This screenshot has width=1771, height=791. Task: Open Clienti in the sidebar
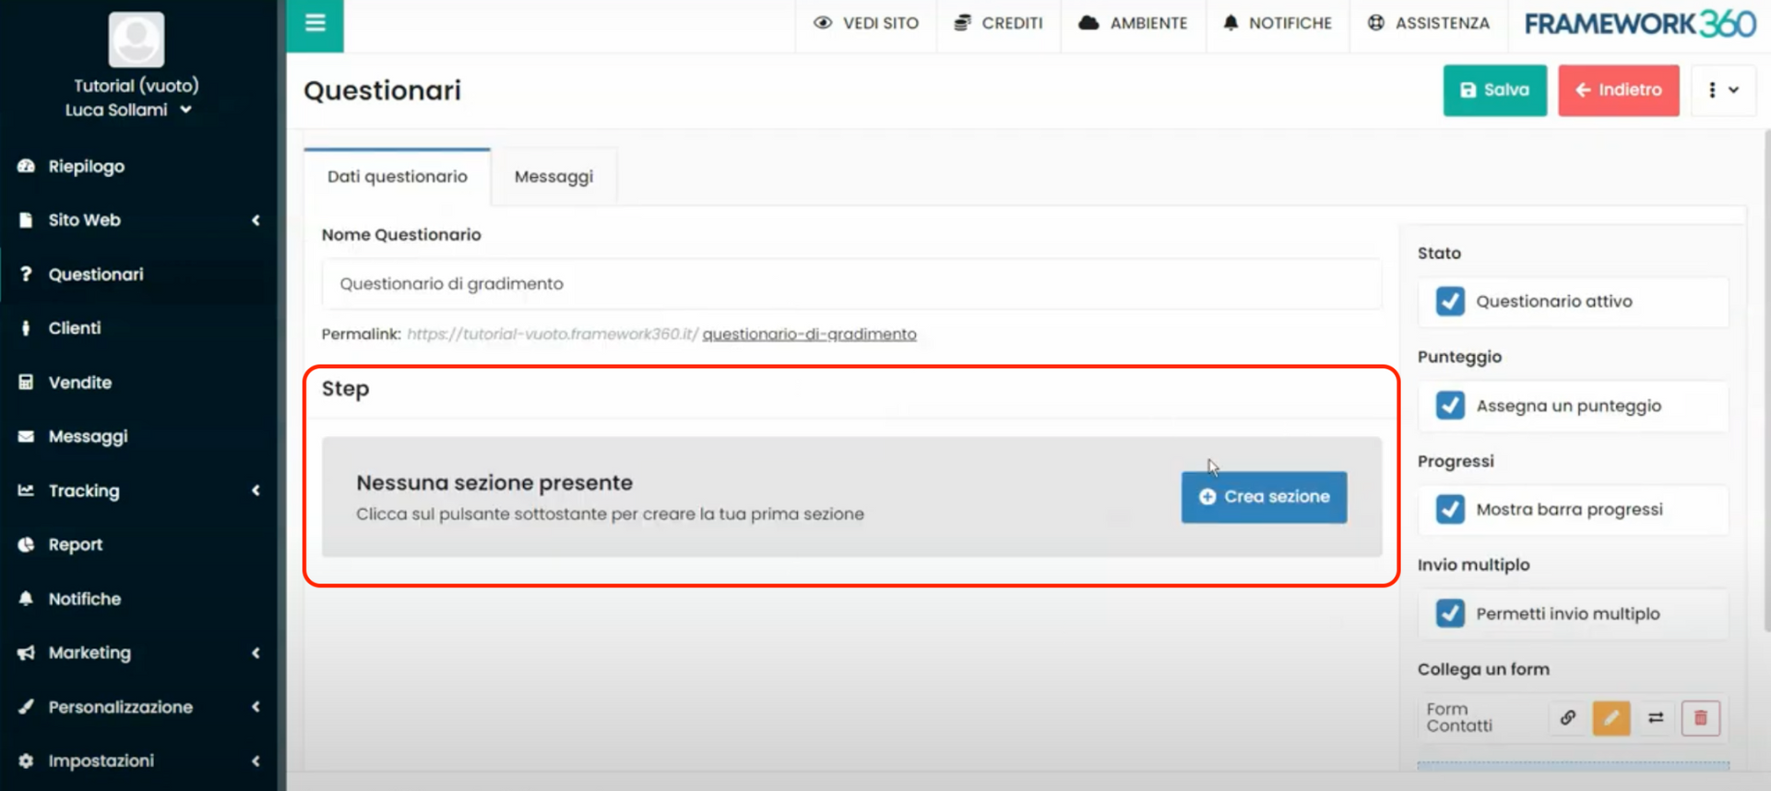pos(75,328)
